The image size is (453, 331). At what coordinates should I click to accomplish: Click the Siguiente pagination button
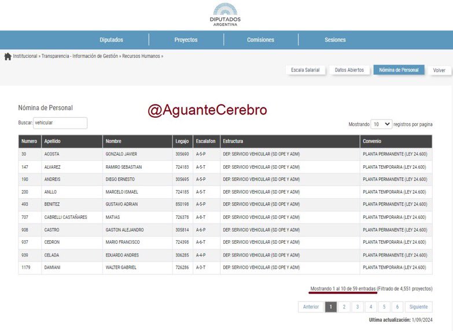point(418,307)
